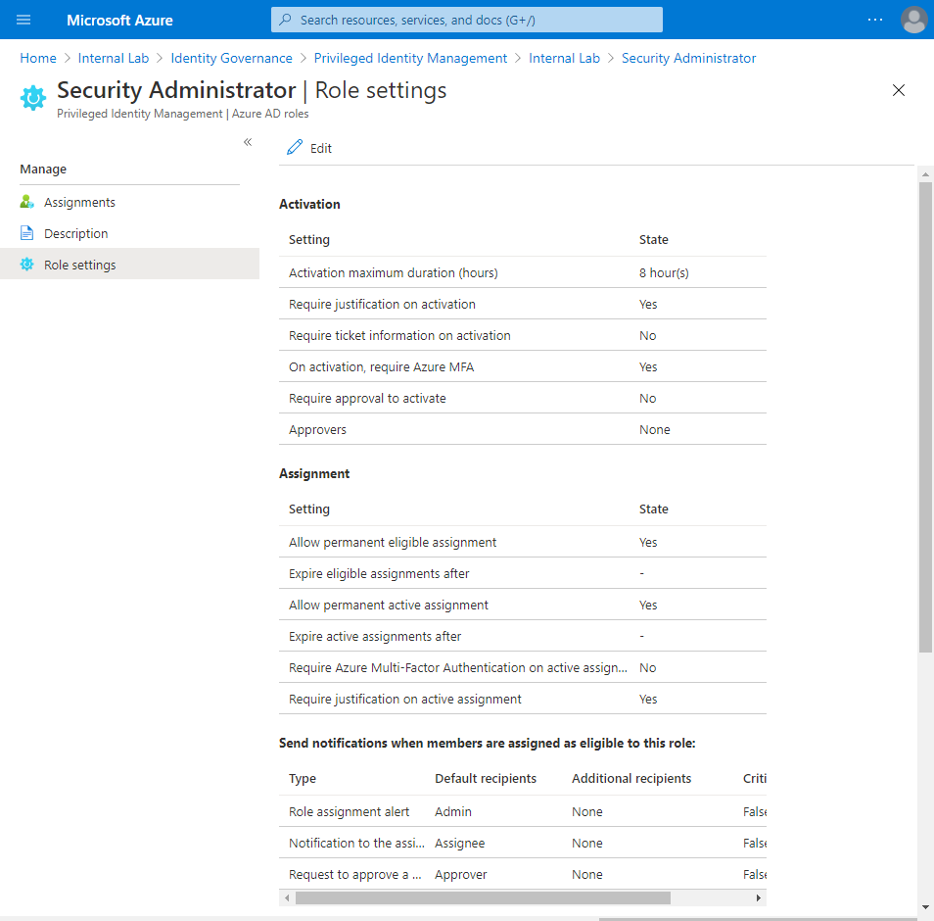Viewport: 934px width, 921px height.
Task: Open the Description page from the sidebar
Action: point(75,233)
